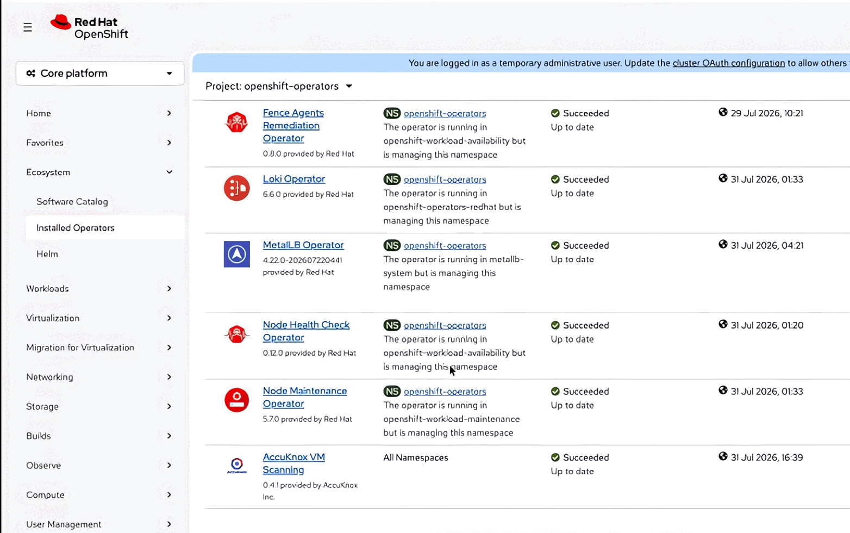The image size is (850, 533).
Task: Open the MetalLB Operator details link
Action: (x=303, y=245)
